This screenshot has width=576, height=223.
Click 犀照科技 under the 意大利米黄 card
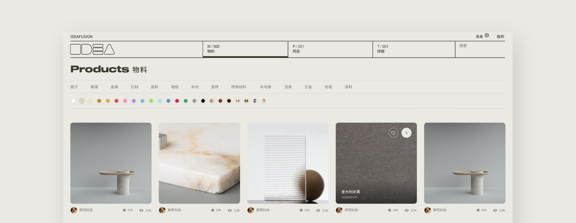351,210
